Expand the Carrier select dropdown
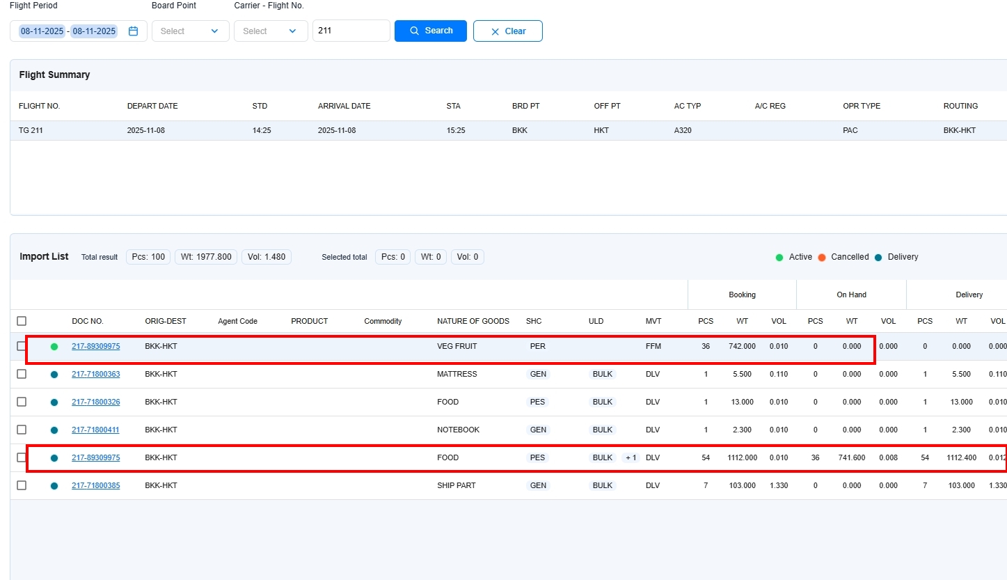 coord(271,31)
